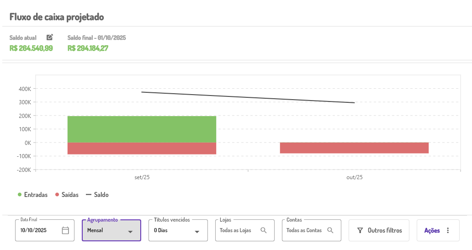Click the Saldo line on the chart
Screen dimensions: 472x250
(x=248, y=97)
